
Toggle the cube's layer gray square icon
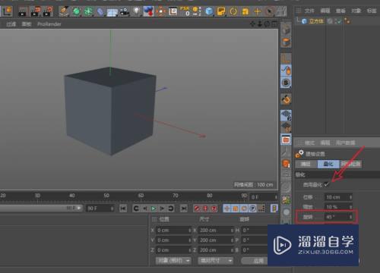(x=330, y=21)
